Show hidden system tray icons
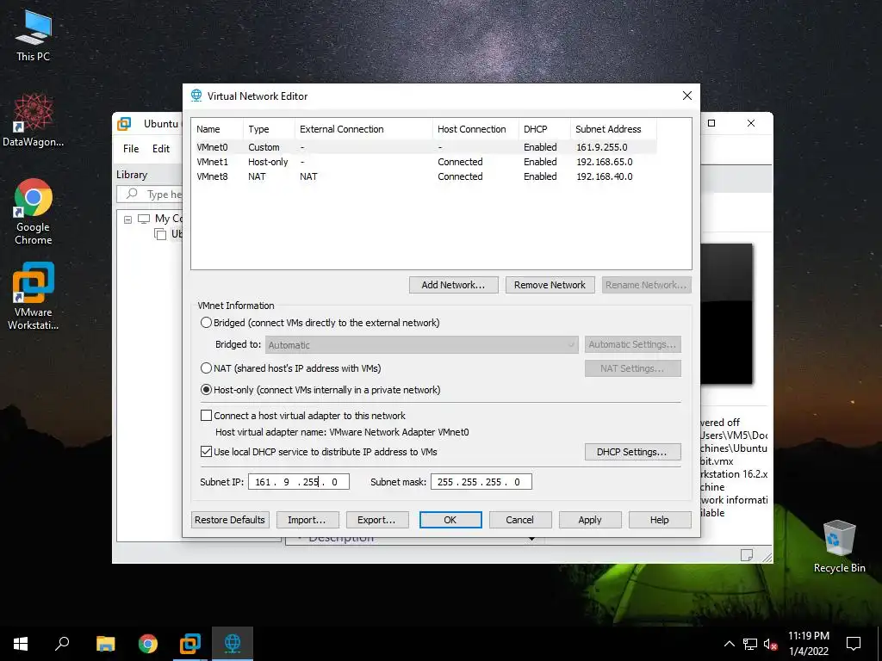This screenshot has height=661, width=882. pyautogui.click(x=729, y=644)
